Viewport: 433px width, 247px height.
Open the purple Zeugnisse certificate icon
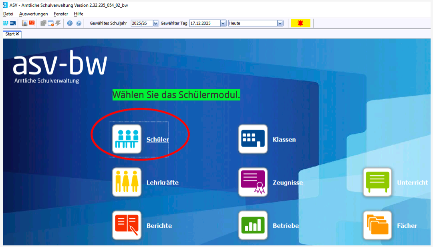253,182
